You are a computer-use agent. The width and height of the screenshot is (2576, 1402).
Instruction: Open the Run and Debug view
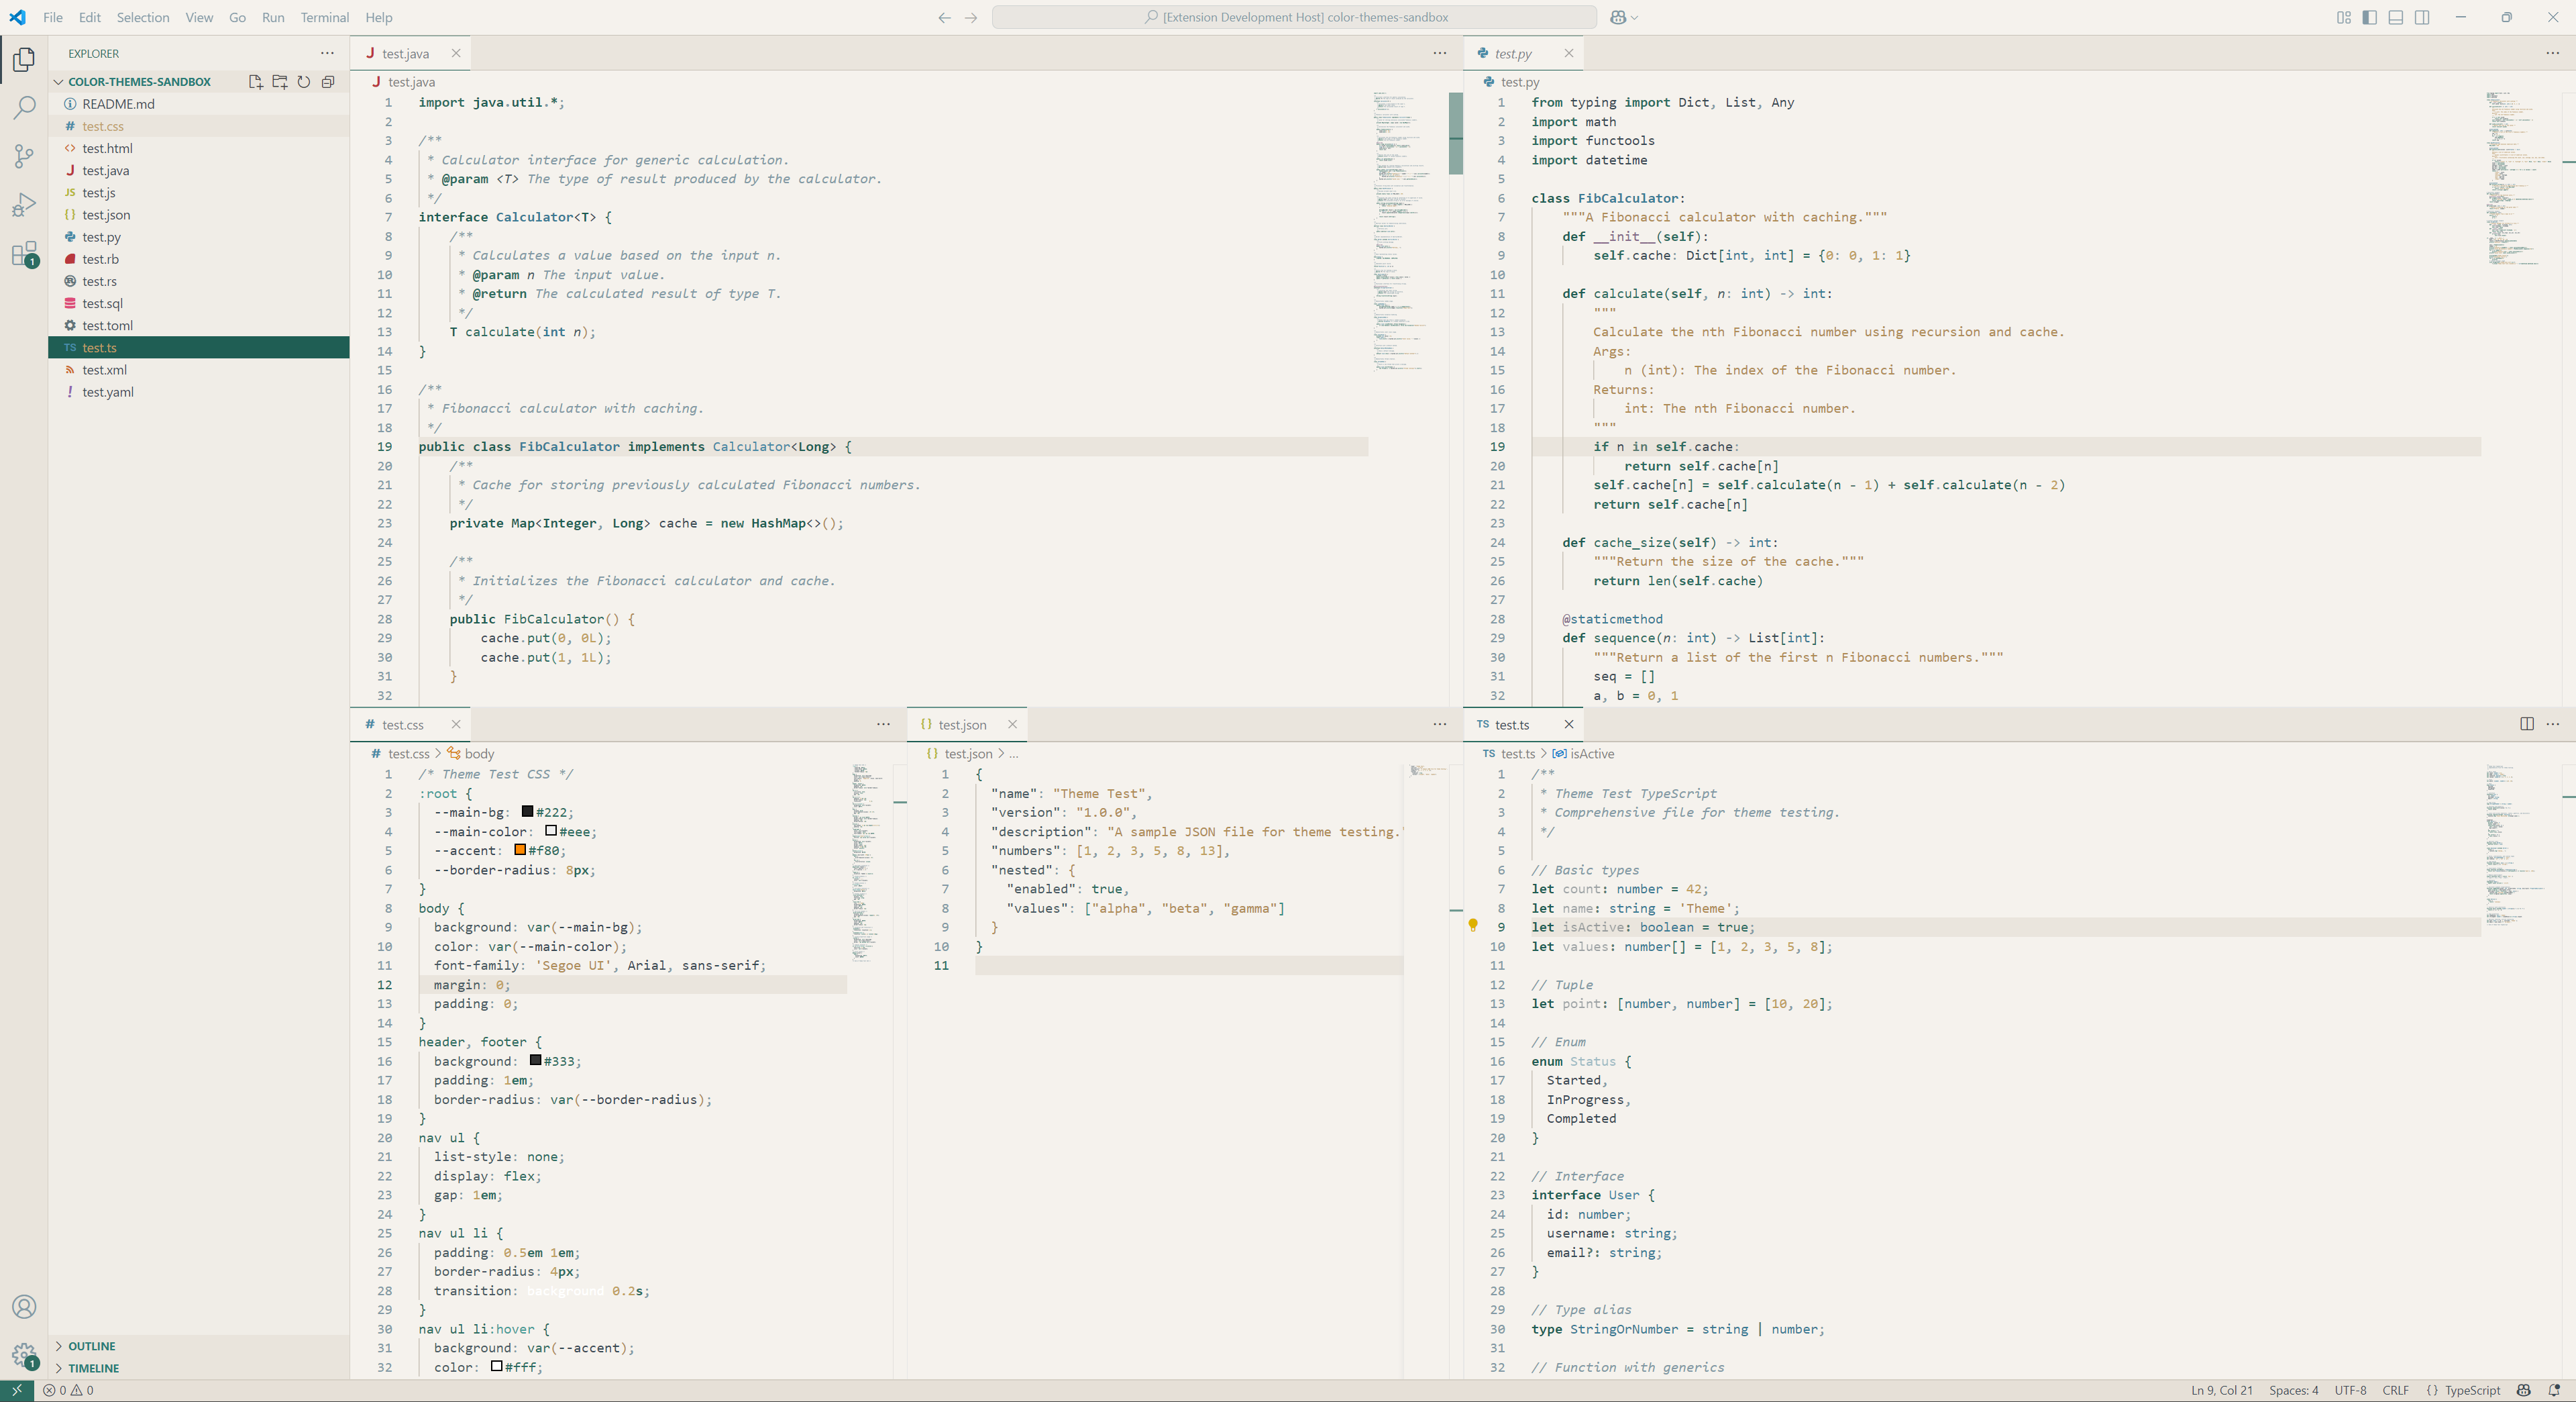click(24, 205)
